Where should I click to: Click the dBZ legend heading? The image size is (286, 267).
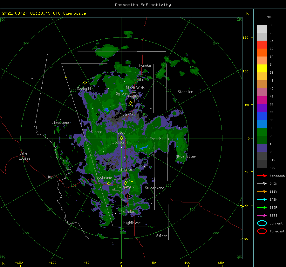[x=269, y=17]
